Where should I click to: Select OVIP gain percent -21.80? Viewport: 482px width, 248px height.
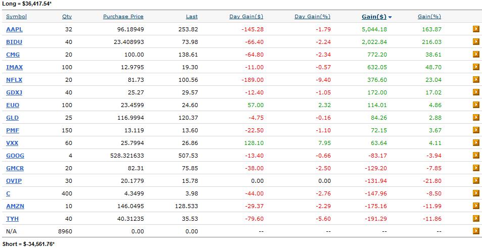pos(431,181)
